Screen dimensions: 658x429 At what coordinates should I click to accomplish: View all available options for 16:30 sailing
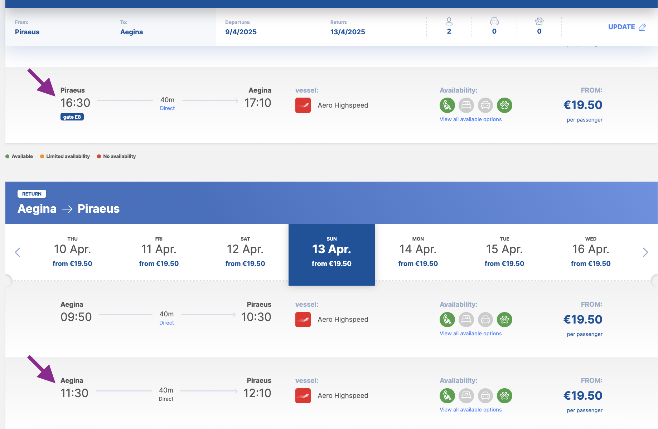(470, 119)
